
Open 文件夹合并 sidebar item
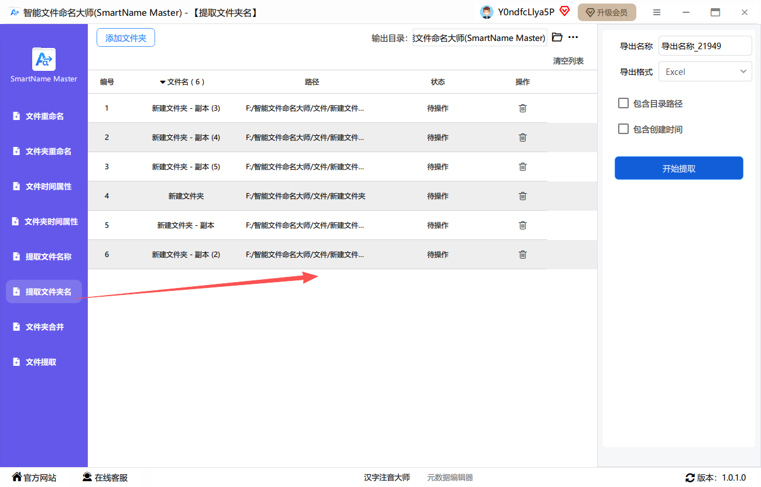coord(44,327)
